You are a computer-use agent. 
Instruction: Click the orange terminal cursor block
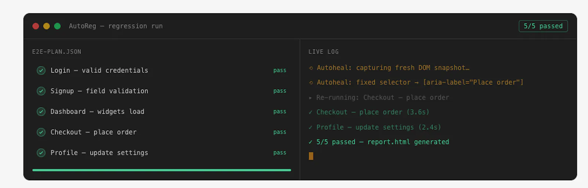pyautogui.click(x=311, y=156)
